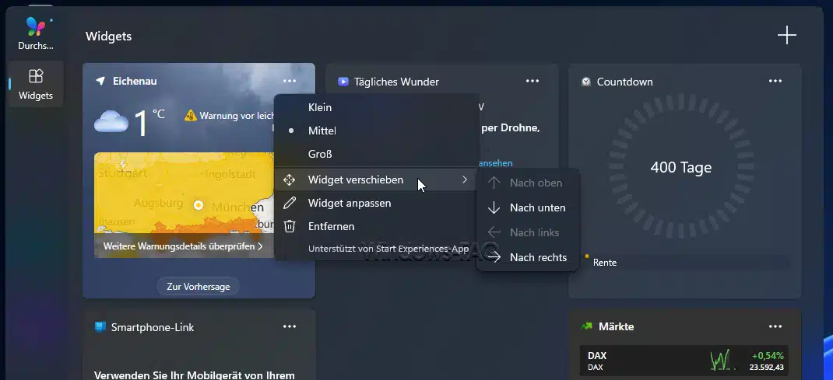
Task: Select Entfernen to remove the widget
Action: coord(331,226)
